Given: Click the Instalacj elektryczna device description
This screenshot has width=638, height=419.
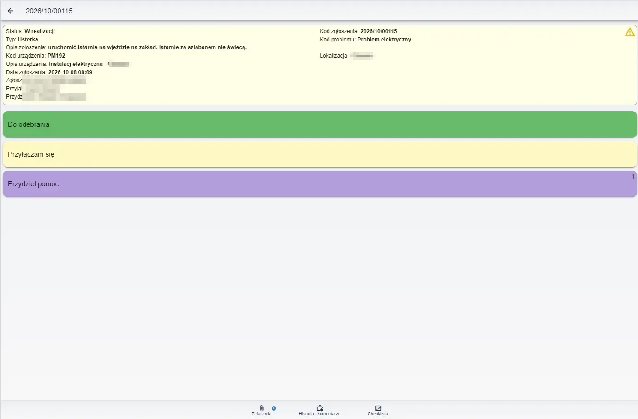Looking at the screenshot, I should coord(76,64).
